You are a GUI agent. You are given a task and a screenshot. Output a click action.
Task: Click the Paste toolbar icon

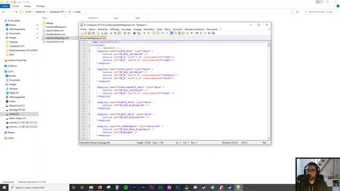point(120,33)
